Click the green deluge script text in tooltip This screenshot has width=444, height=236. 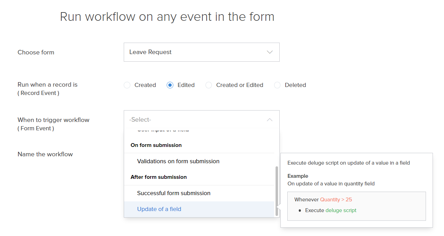coord(341,210)
